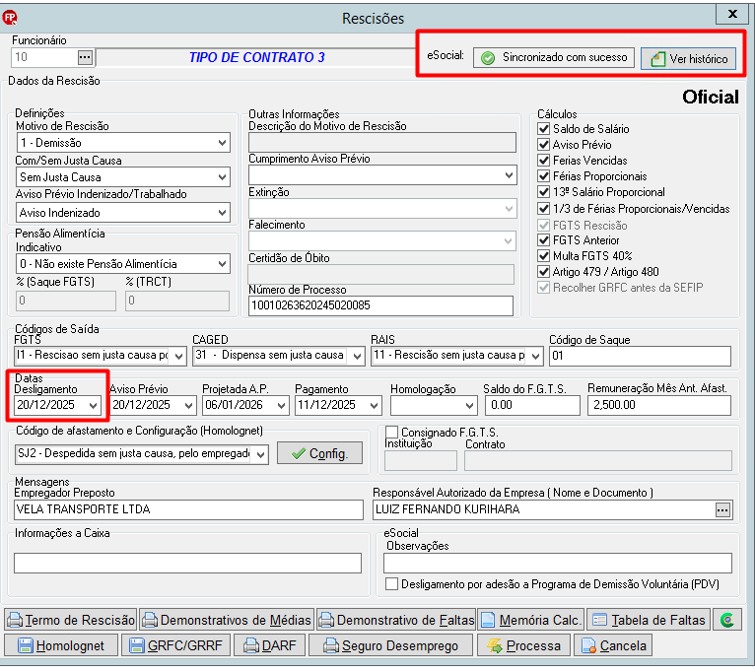This screenshot has height=672, width=755.
Task: Open Pagamento date picker
Action: (x=374, y=406)
